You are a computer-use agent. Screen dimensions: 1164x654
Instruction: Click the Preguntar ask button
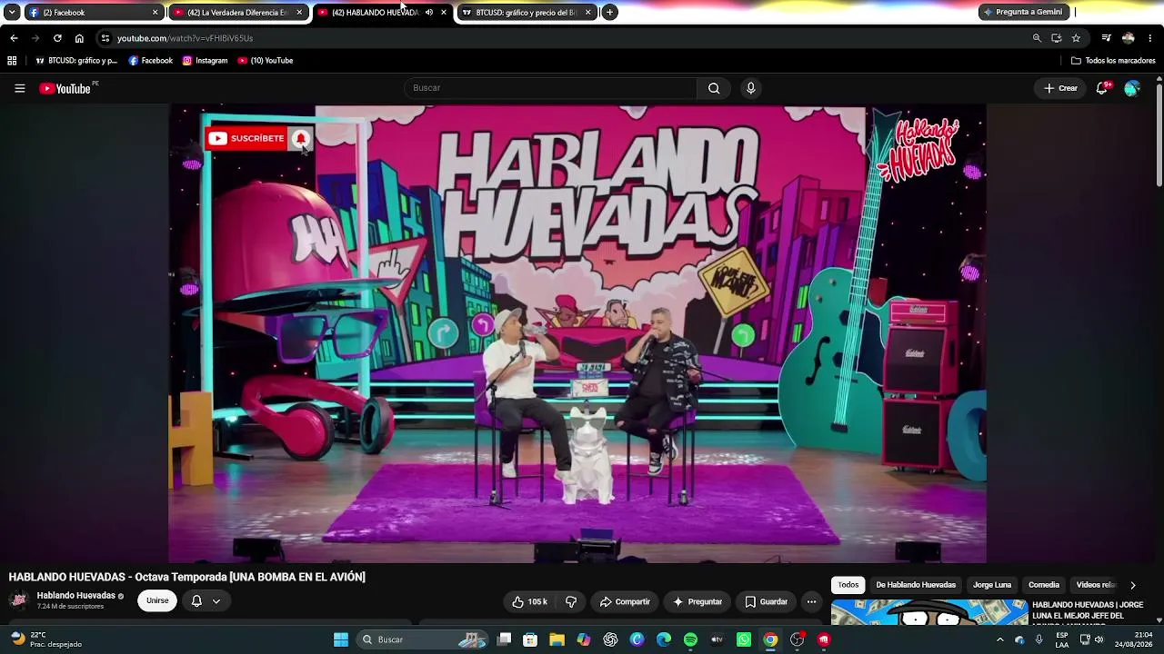697,601
